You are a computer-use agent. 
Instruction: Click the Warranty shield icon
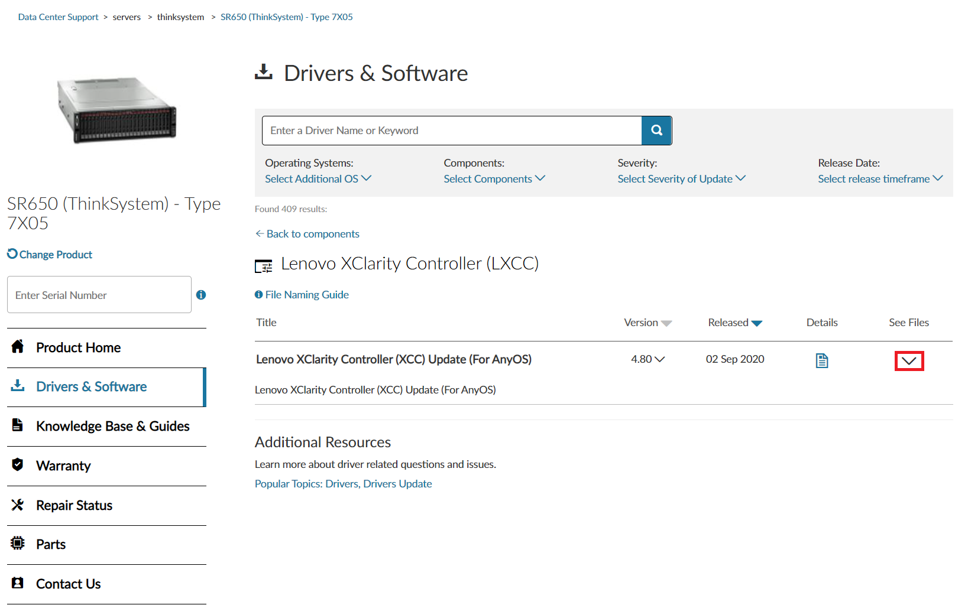pyautogui.click(x=18, y=464)
